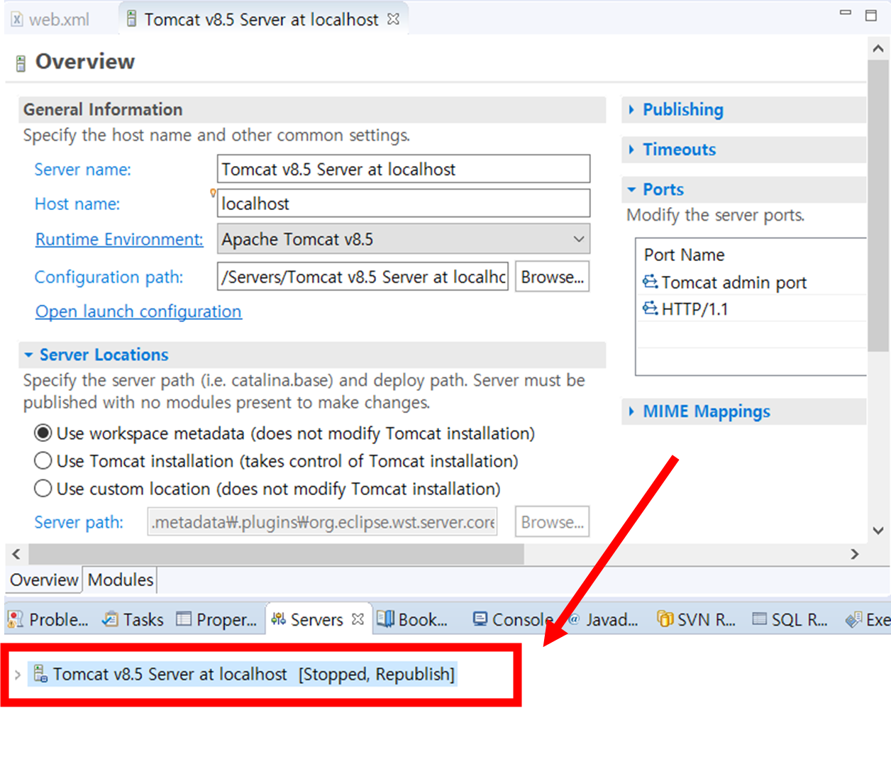Expand the Timeouts section
The image size is (891, 781).
pos(631,149)
